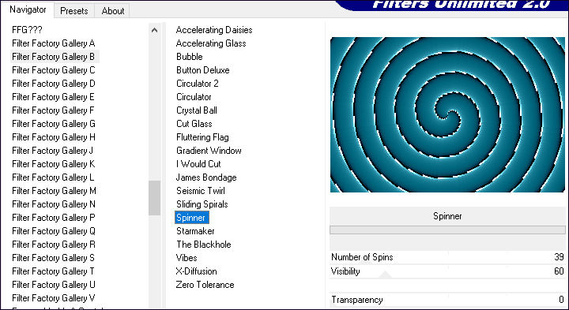Screen dimensions: 569x310
Task: Open the About tab
Action: pyautogui.click(x=113, y=11)
